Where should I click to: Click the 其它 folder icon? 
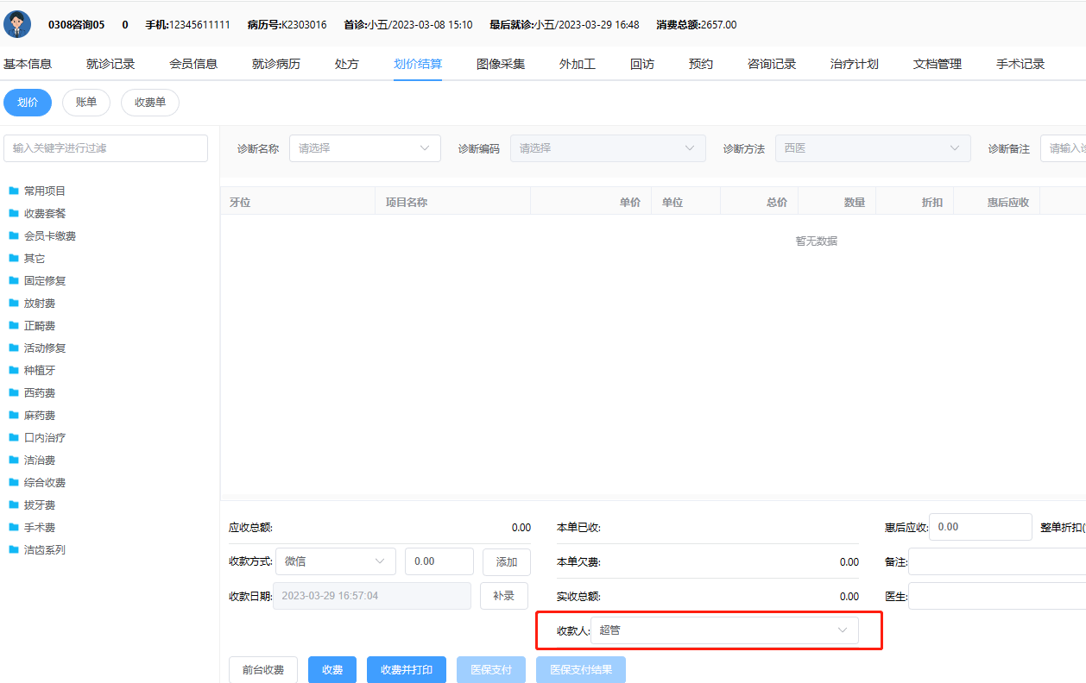tap(14, 258)
